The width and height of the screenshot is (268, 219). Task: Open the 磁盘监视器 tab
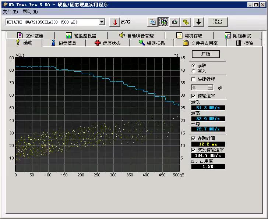[x=81, y=36]
